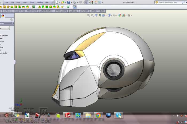Open the Help menu
Image resolution: width=187 pixels, height=124 pixels.
pyautogui.click(x=47, y=2)
